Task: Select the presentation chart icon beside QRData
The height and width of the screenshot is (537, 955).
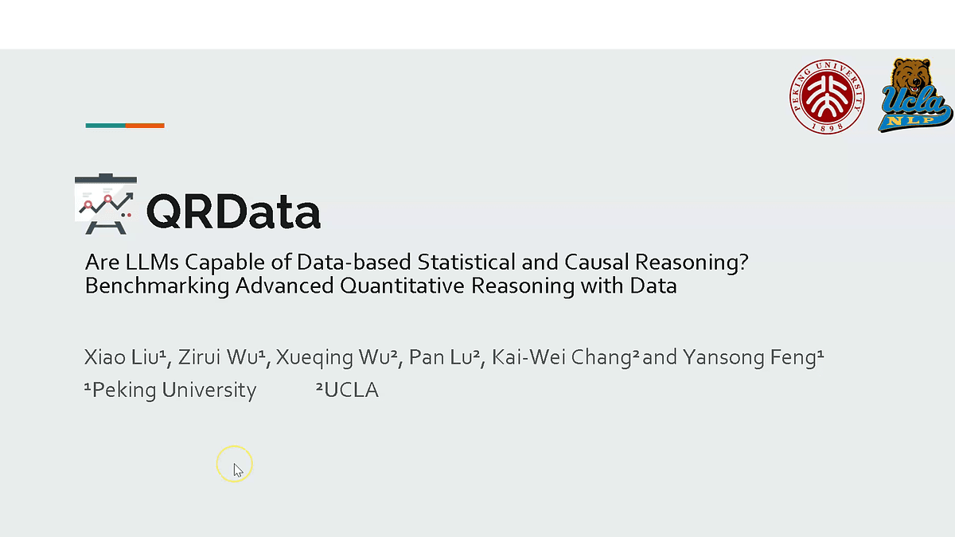Action: (106, 204)
